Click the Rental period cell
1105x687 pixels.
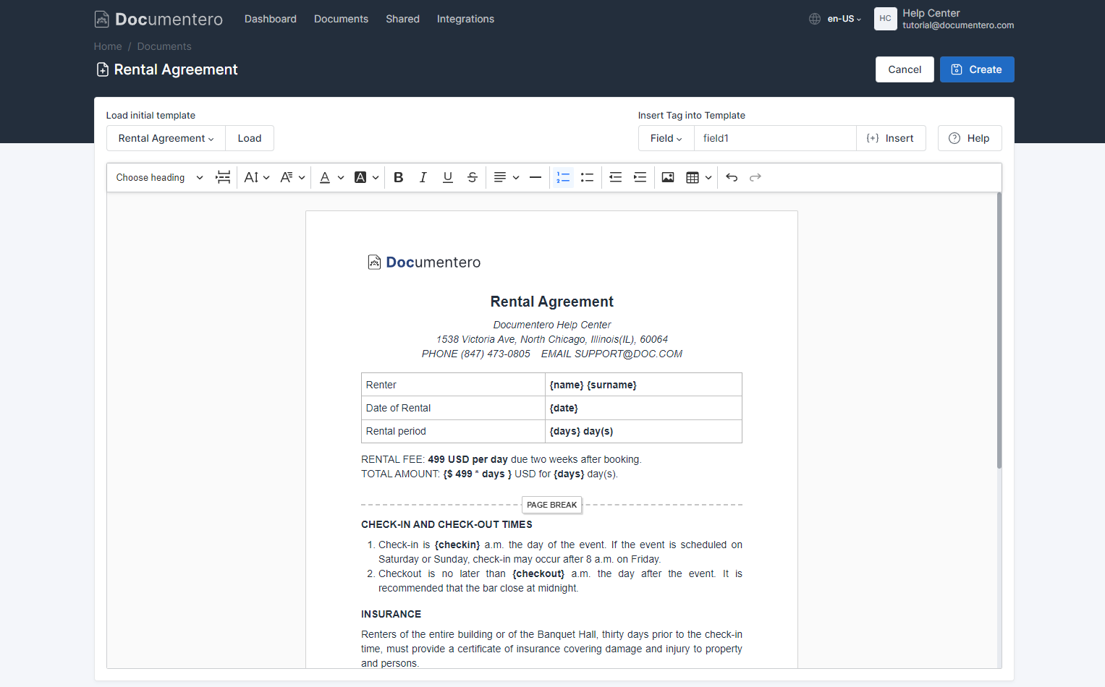click(x=453, y=431)
